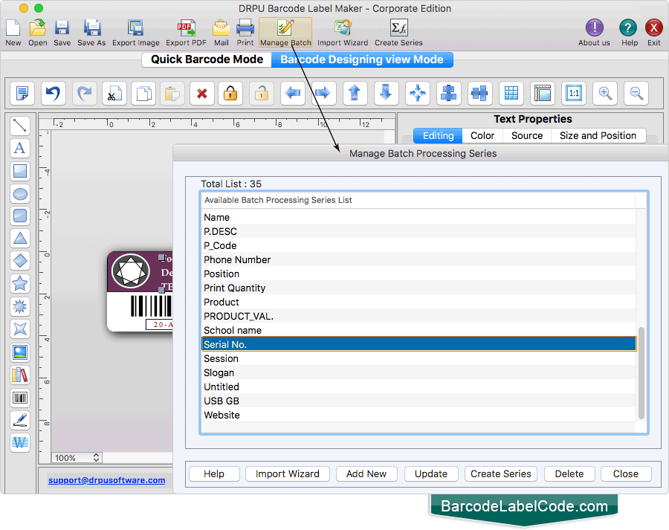Undo the last action
669x530 pixels.
[54, 93]
